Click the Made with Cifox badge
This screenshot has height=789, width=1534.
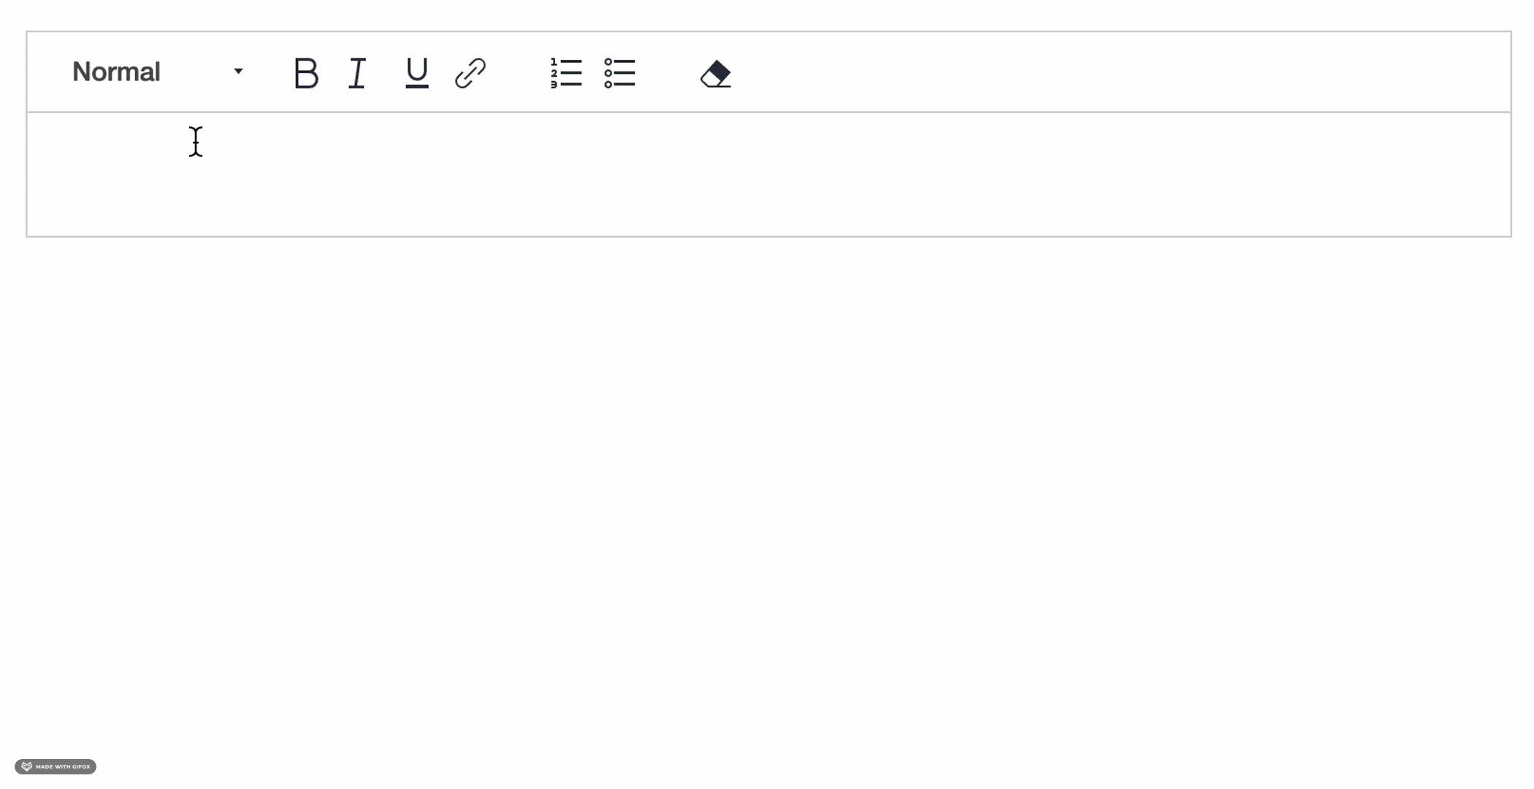[x=56, y=767]
